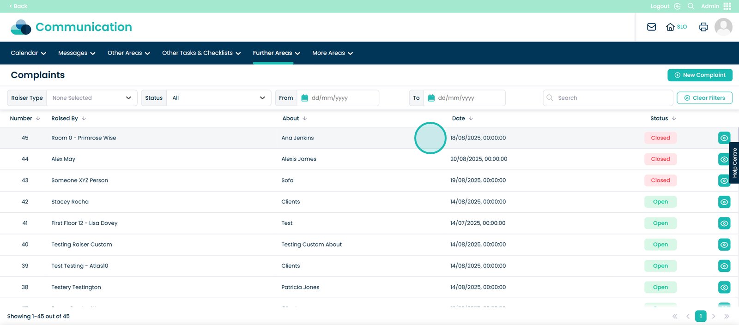Open the user profile avatar

pos(723,27)
